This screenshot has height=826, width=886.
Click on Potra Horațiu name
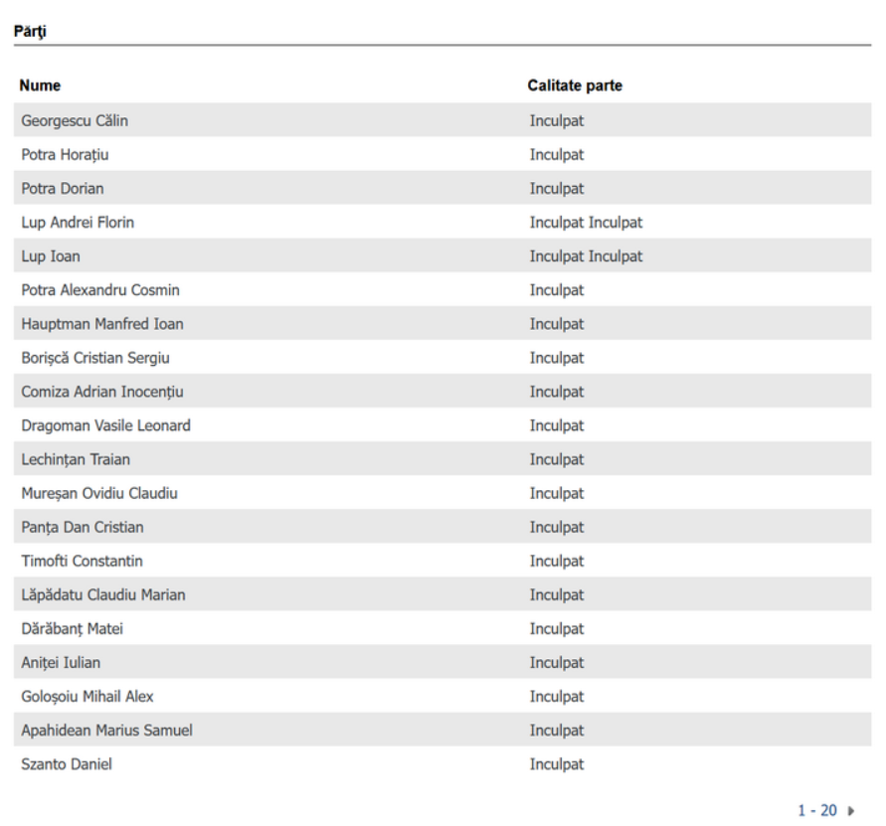[65, 155]
